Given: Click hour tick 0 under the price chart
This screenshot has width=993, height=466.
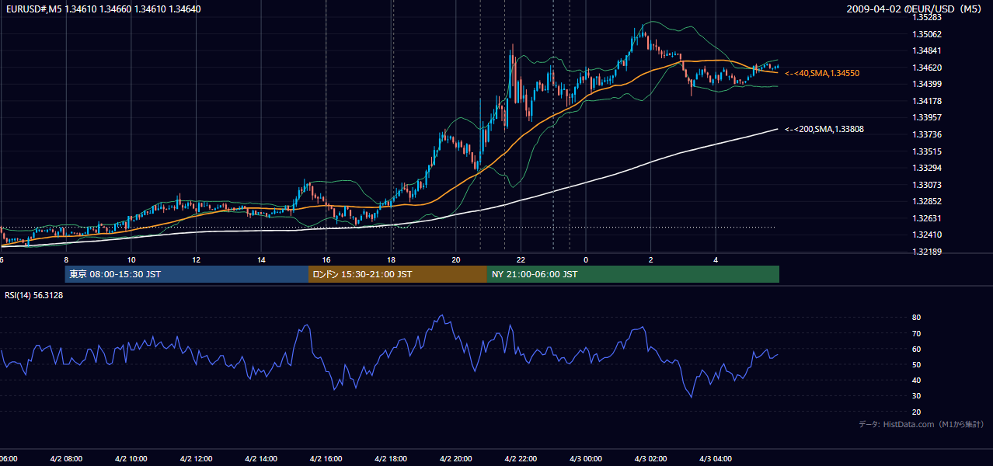Looking at the screenshot, I should coord(586,260).
